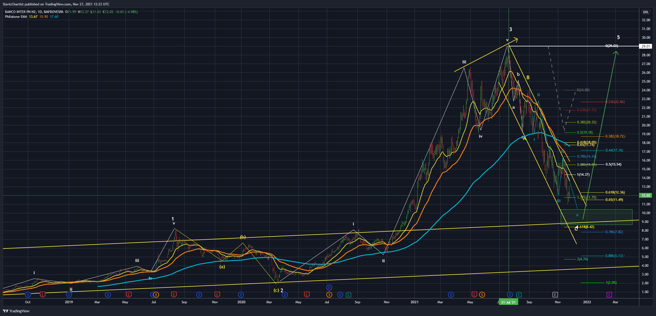Click the raised blue D marker above the orange S

point(329,288)
